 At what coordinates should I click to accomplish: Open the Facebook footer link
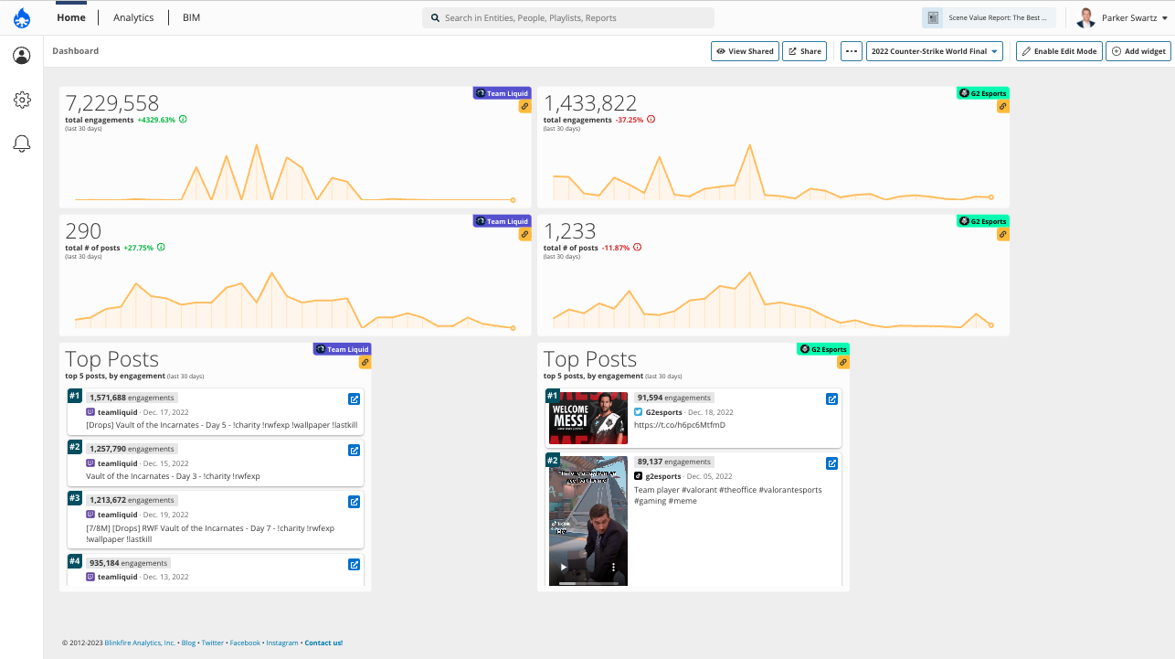point(245,643)
